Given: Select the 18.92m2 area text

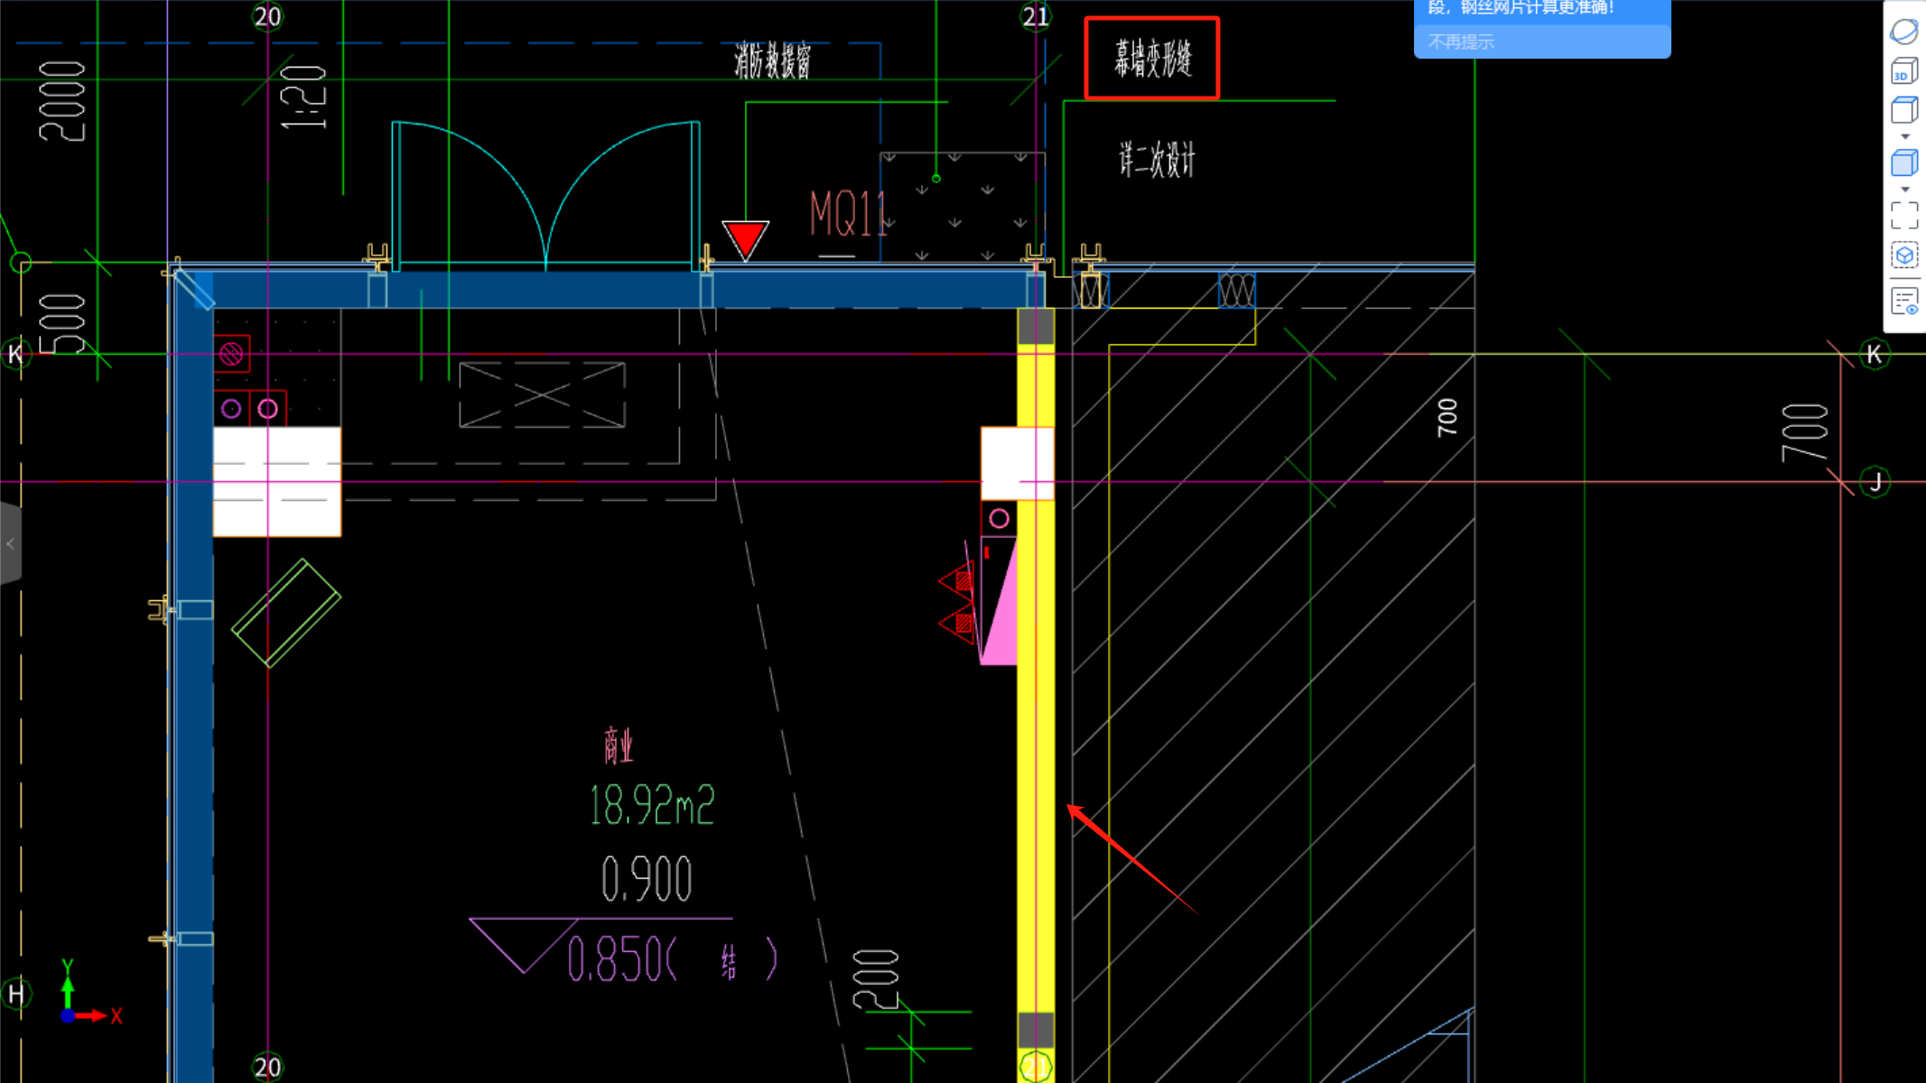Looking at the screenshot, I should tap(652, 805).
